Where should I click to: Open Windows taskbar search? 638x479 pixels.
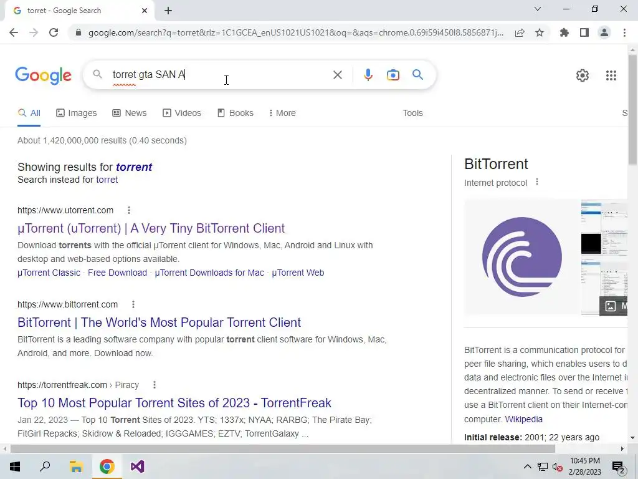pyautogui.click(x=45, y=467)
